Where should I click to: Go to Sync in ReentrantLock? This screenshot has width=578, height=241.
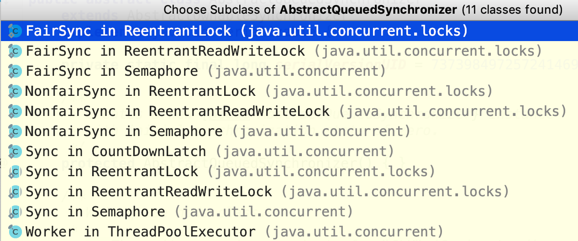289,172
